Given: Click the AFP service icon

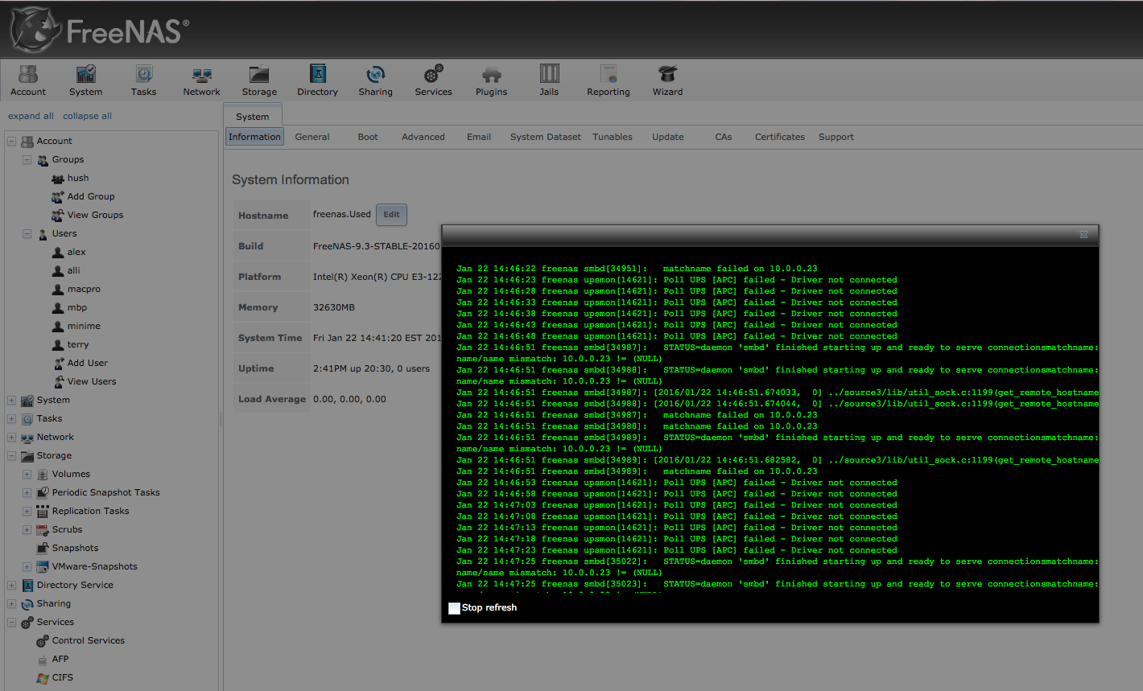Looking at the screenshot, I should coord(43,659).
